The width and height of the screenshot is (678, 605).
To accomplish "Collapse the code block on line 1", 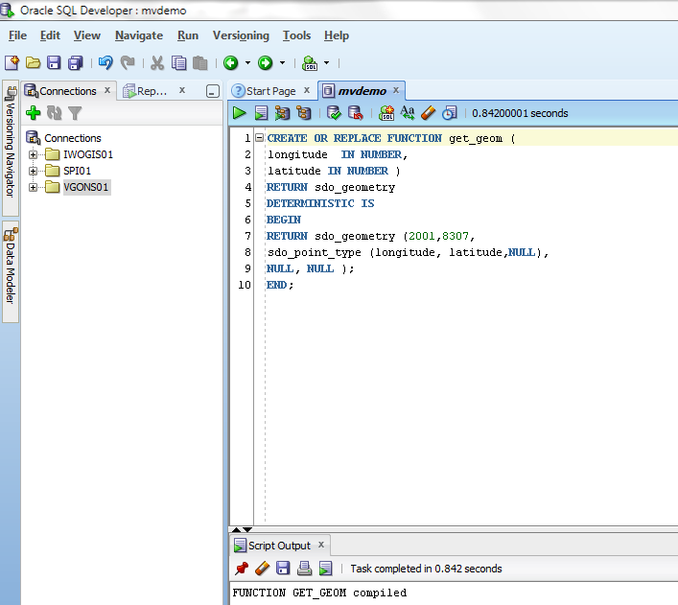I will tap(259, 138).
